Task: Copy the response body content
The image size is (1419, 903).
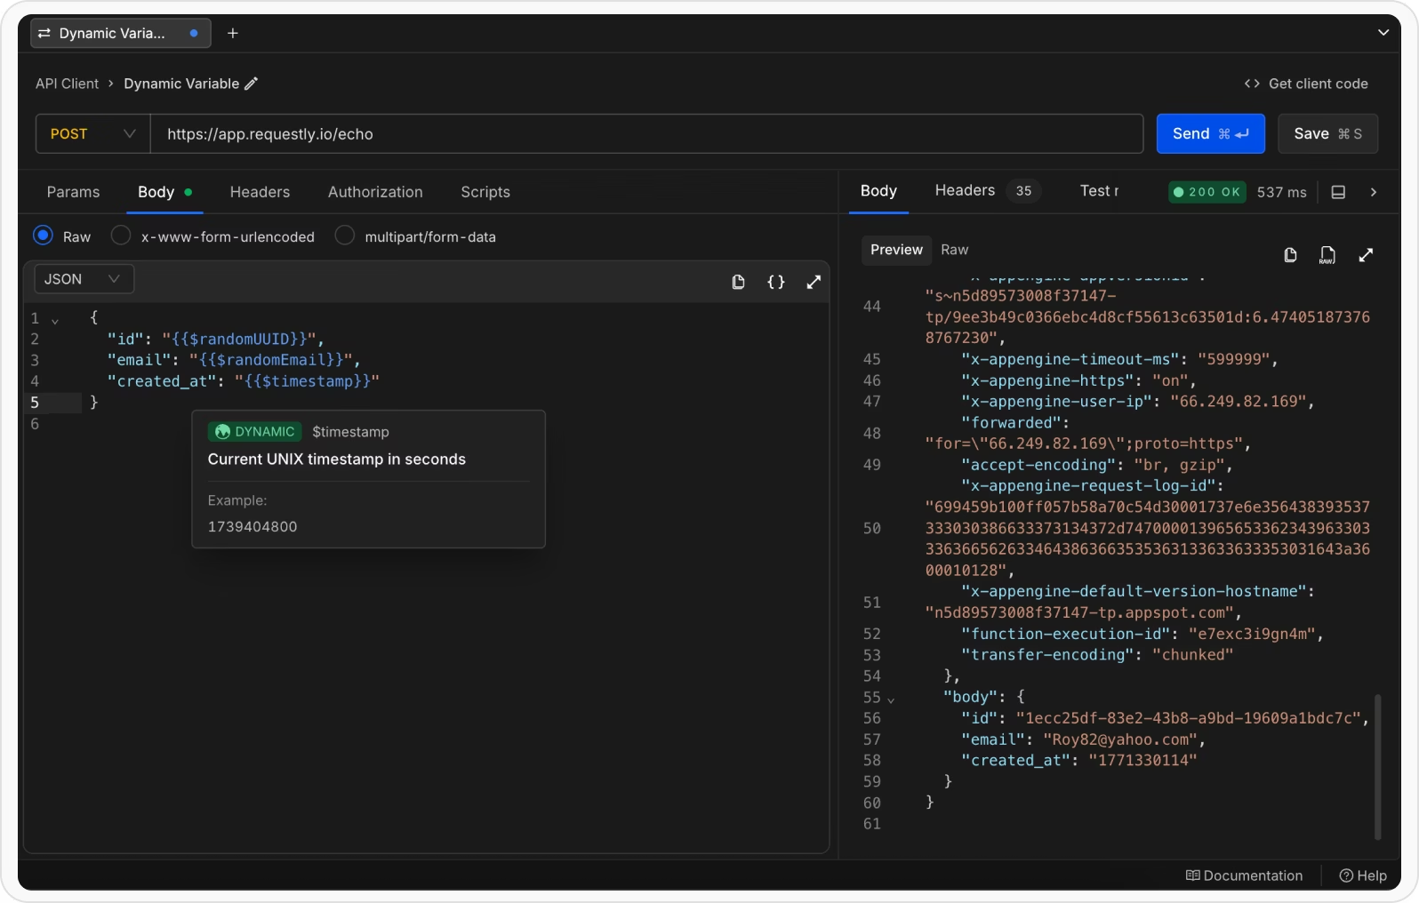Action: tap(1290, 255)
